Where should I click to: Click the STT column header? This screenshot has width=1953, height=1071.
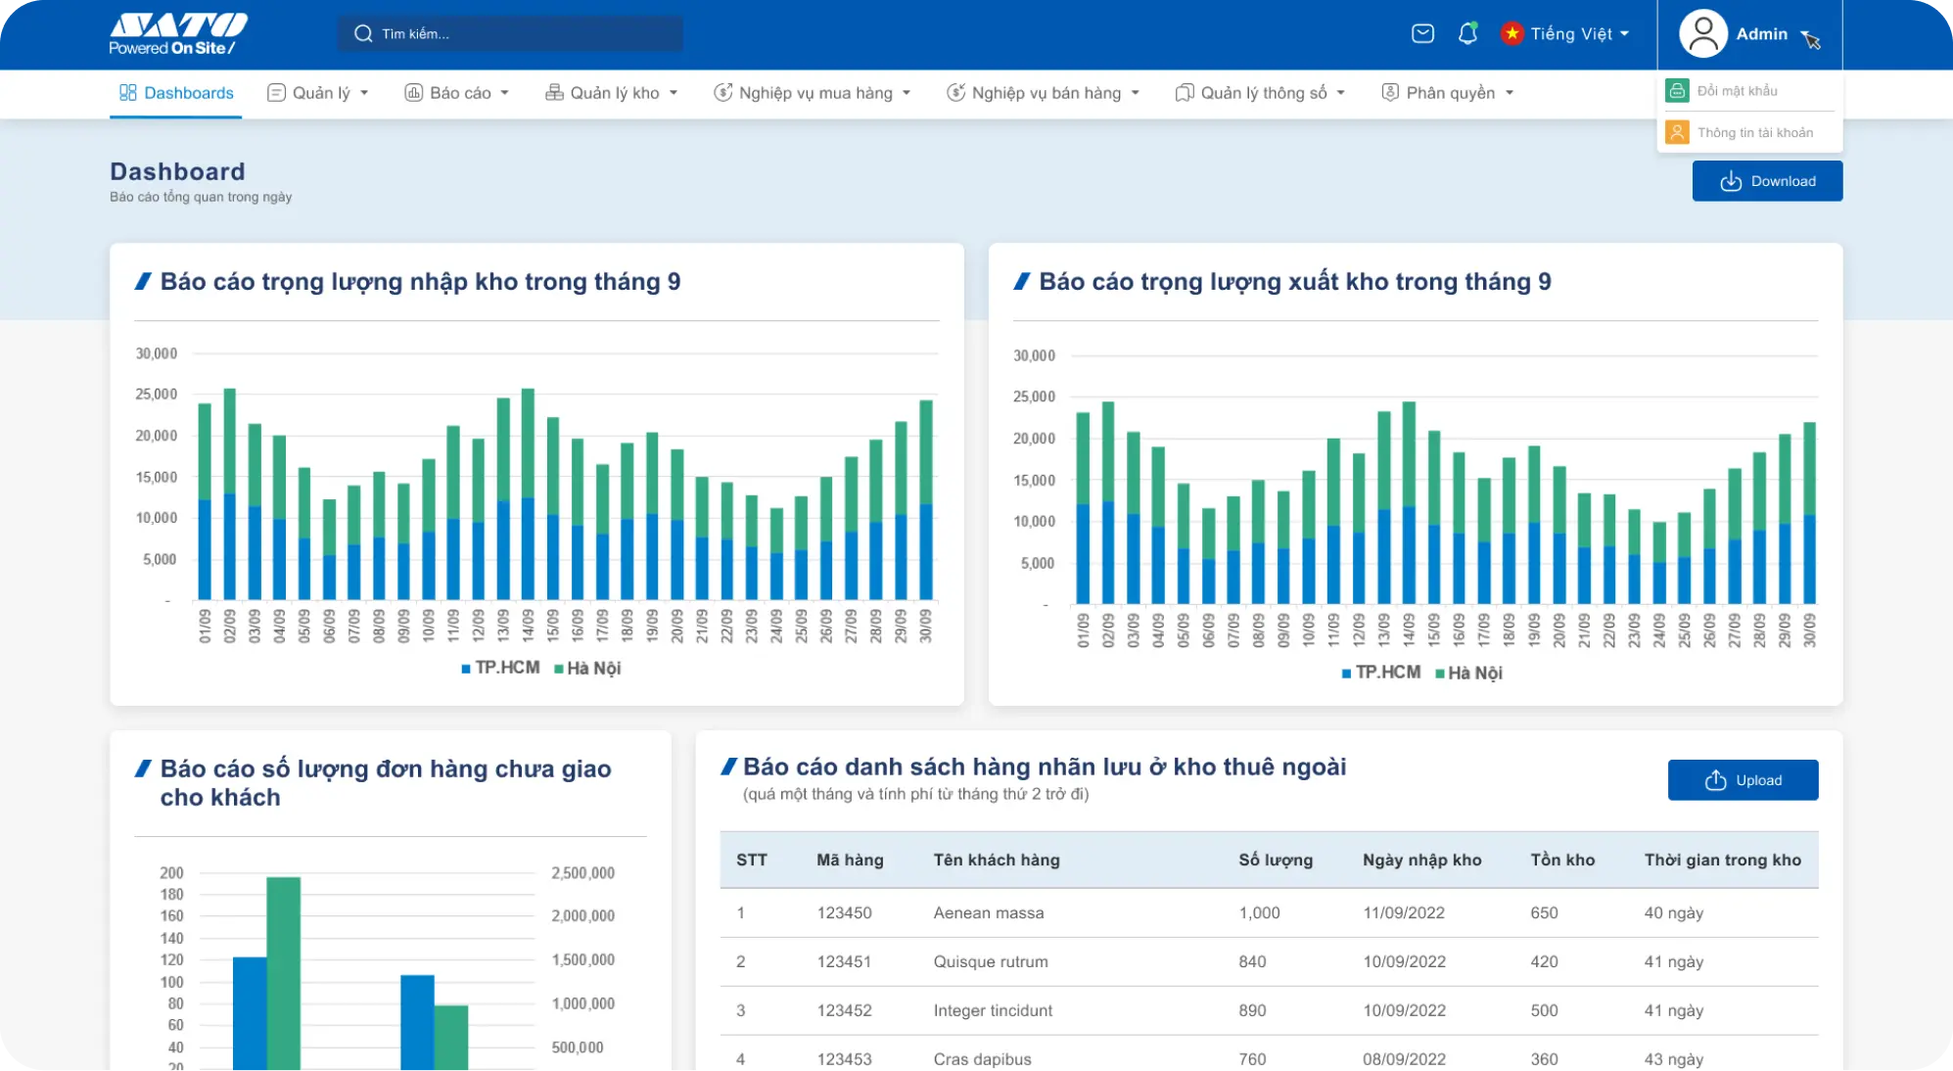pyautogui.click(x=751, y=860)
